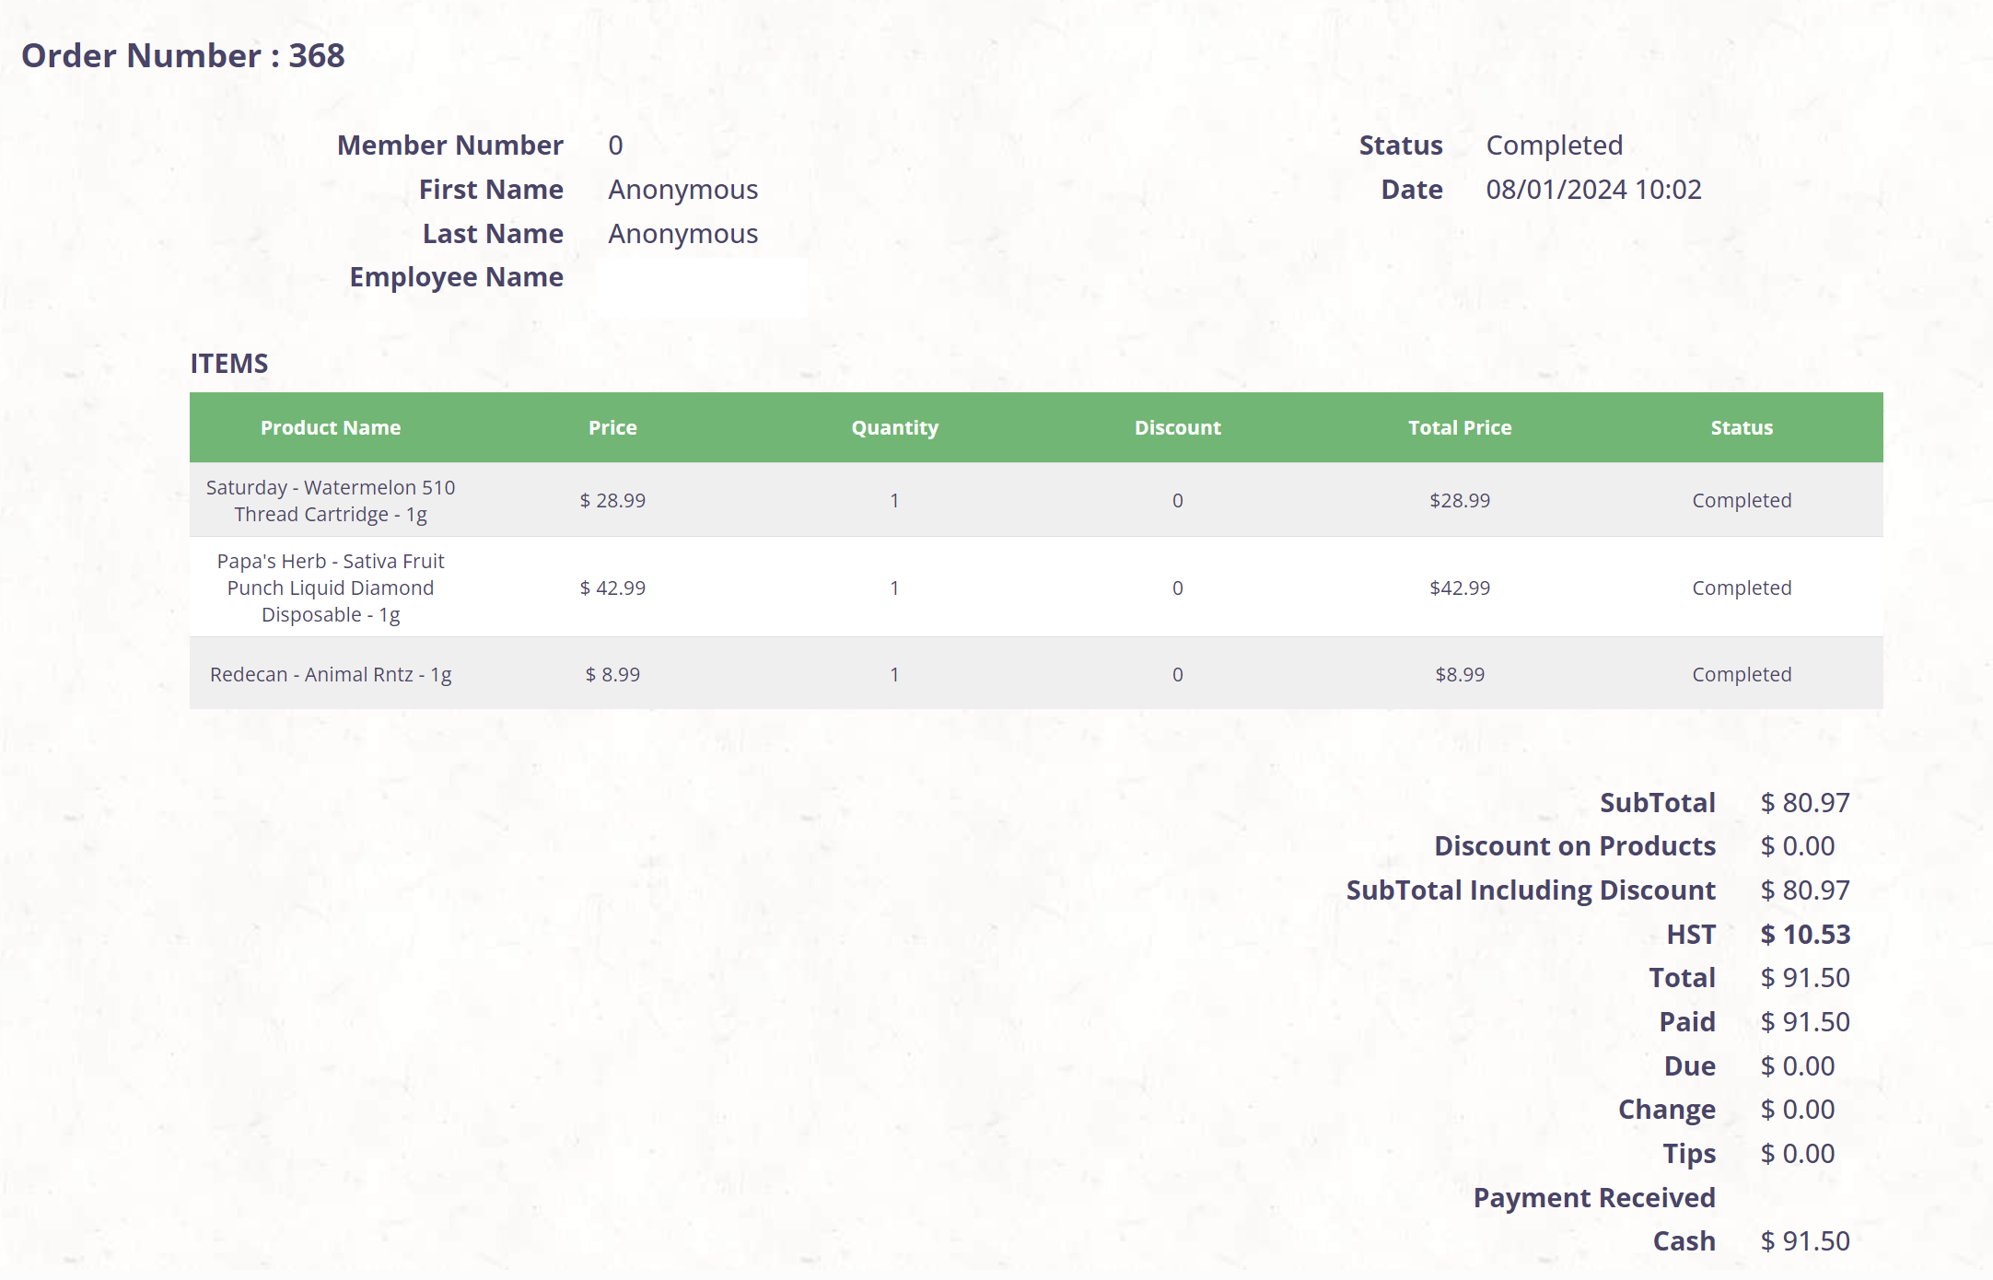Click the Quantity column header
Viewport: 1993px width, 1280px height.
[894, 427]
